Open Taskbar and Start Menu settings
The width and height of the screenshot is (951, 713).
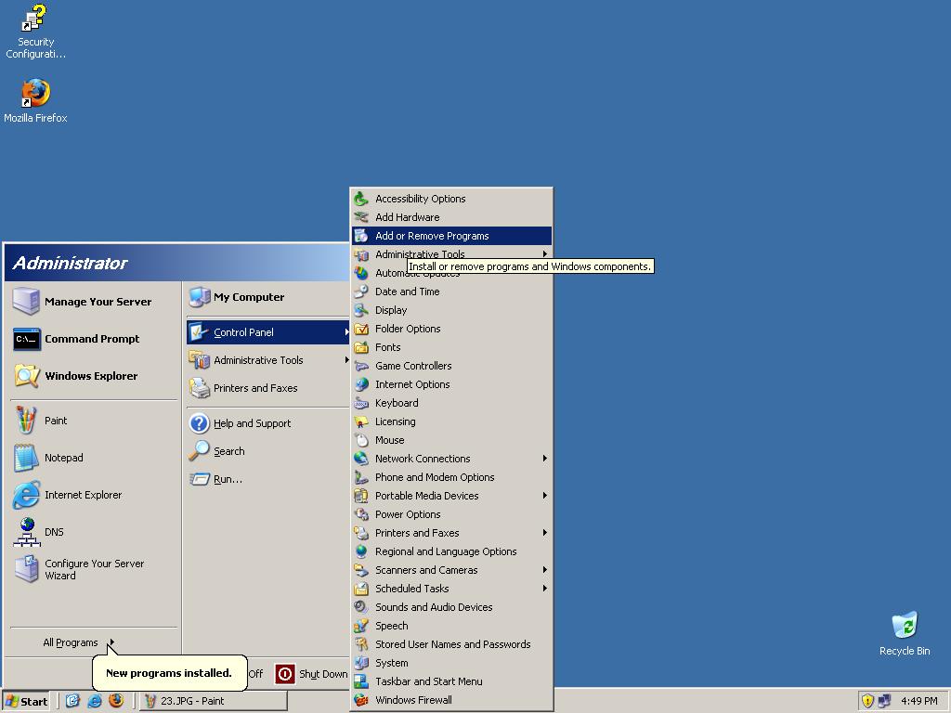pos(452,681)
